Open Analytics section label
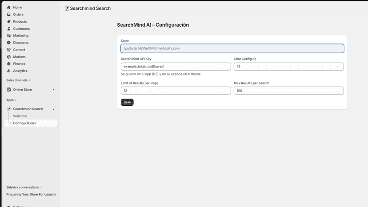 [x=20, y=71]
